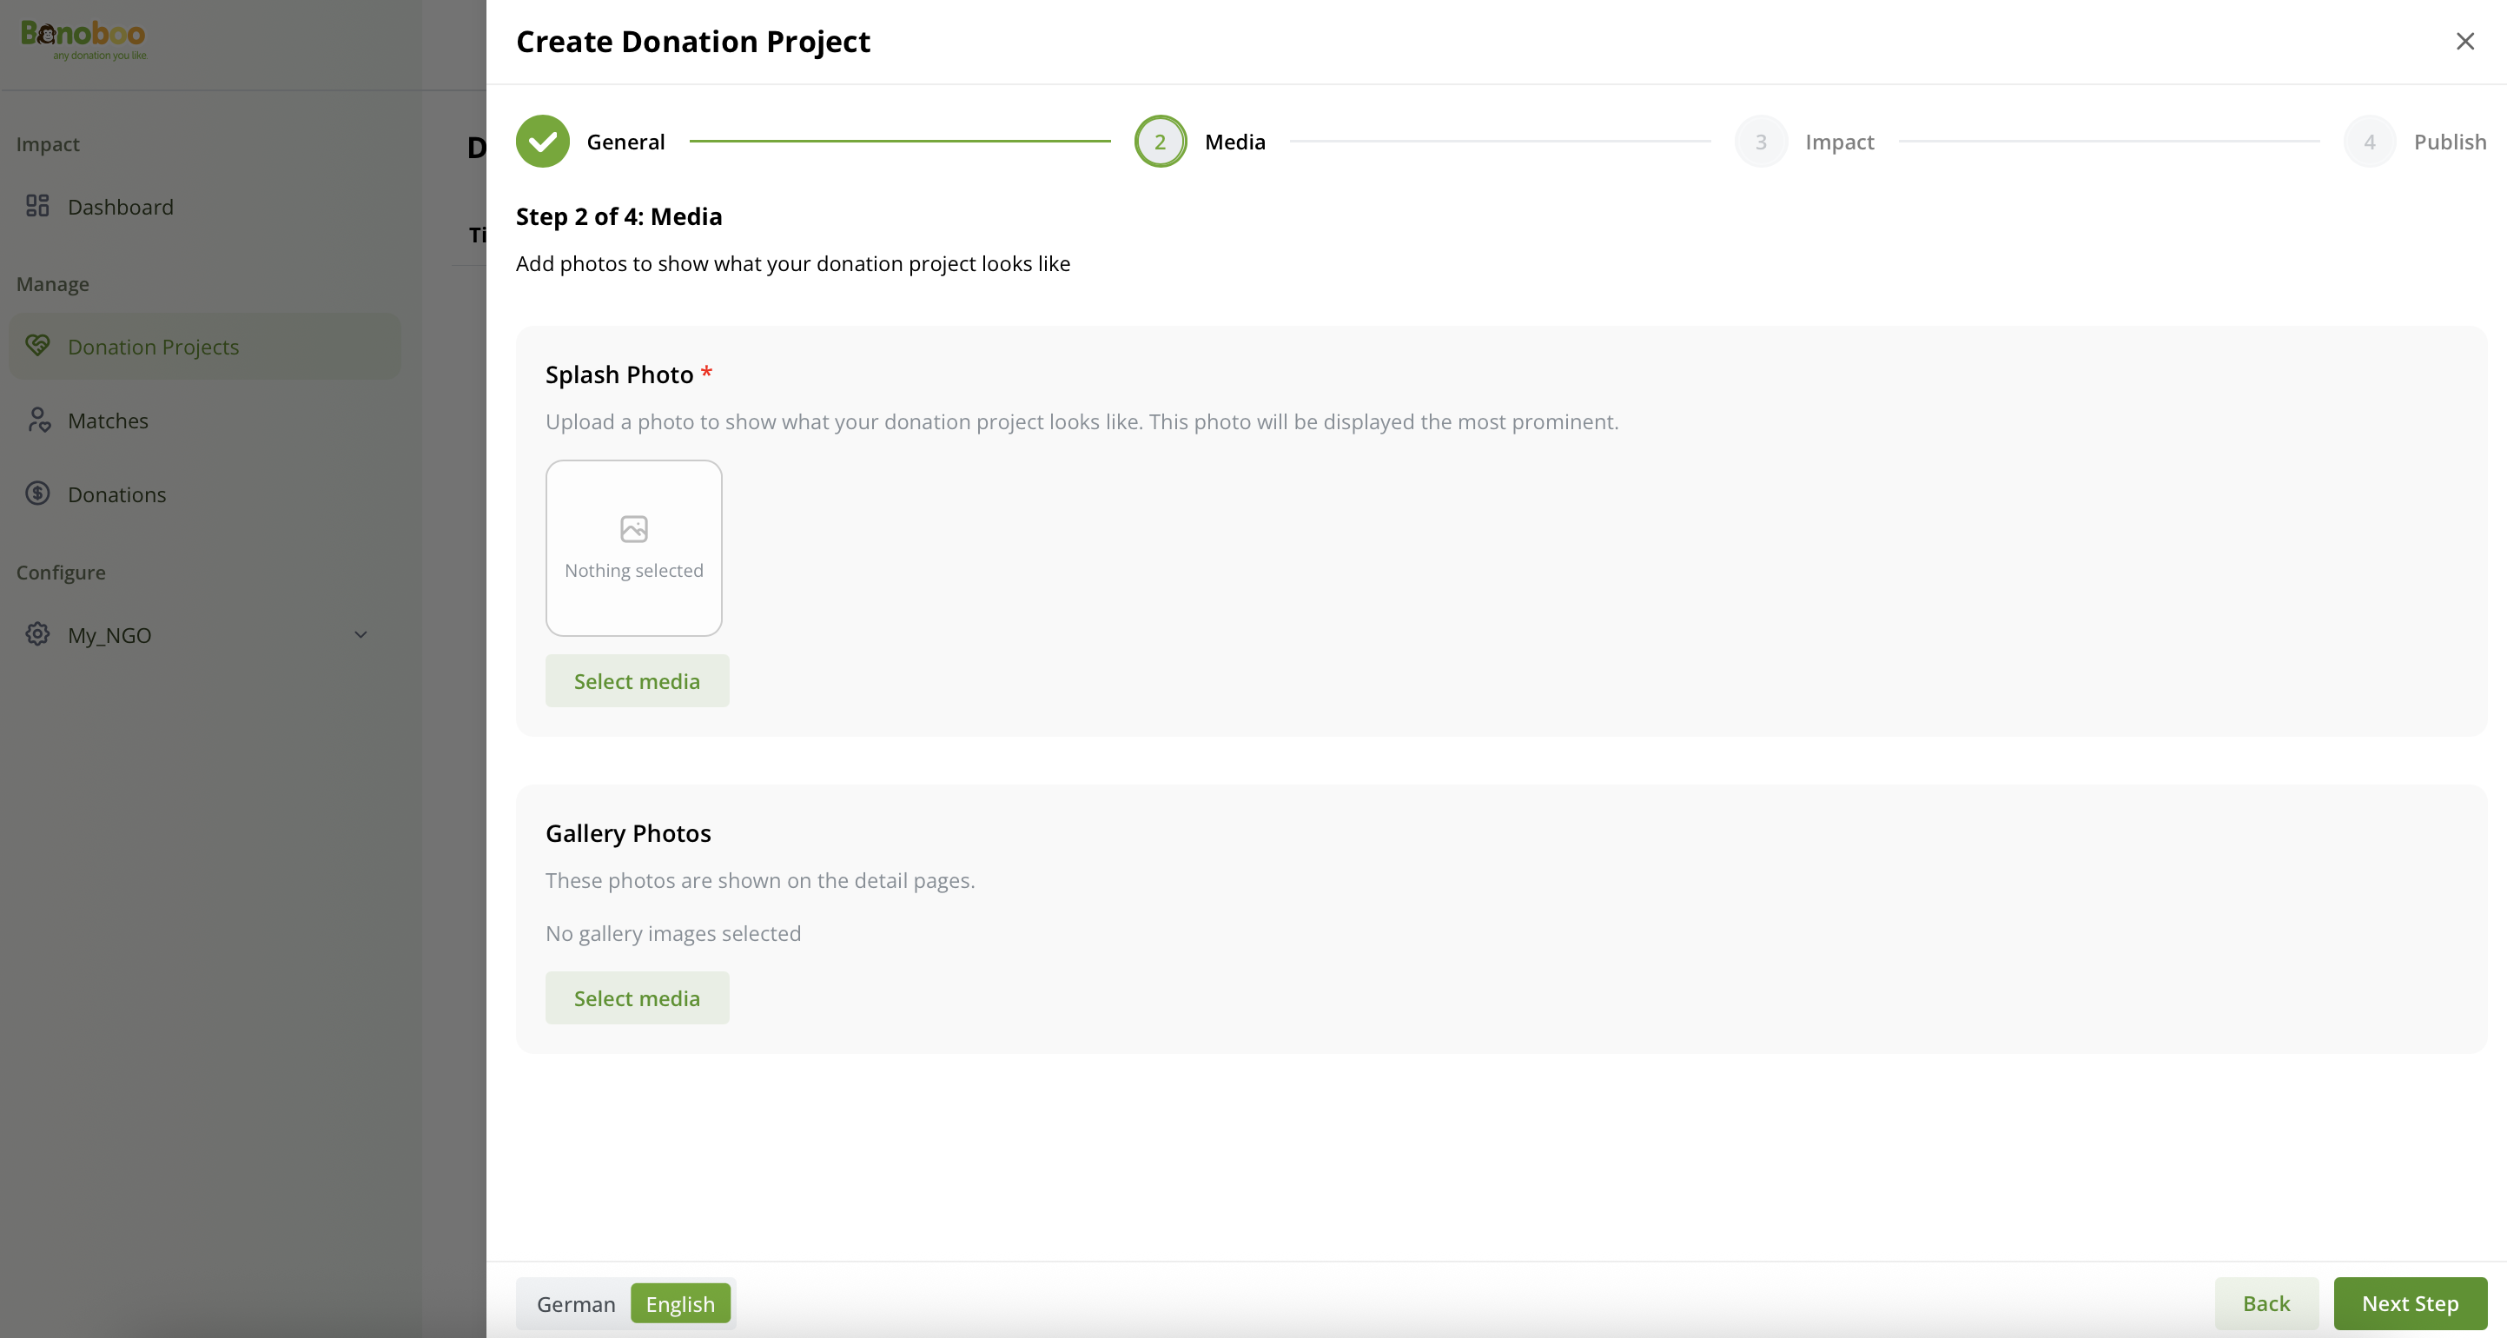Click the Donations dollar coin icon
Viewport: 2507px width, 1338px height.
[37, 493]
